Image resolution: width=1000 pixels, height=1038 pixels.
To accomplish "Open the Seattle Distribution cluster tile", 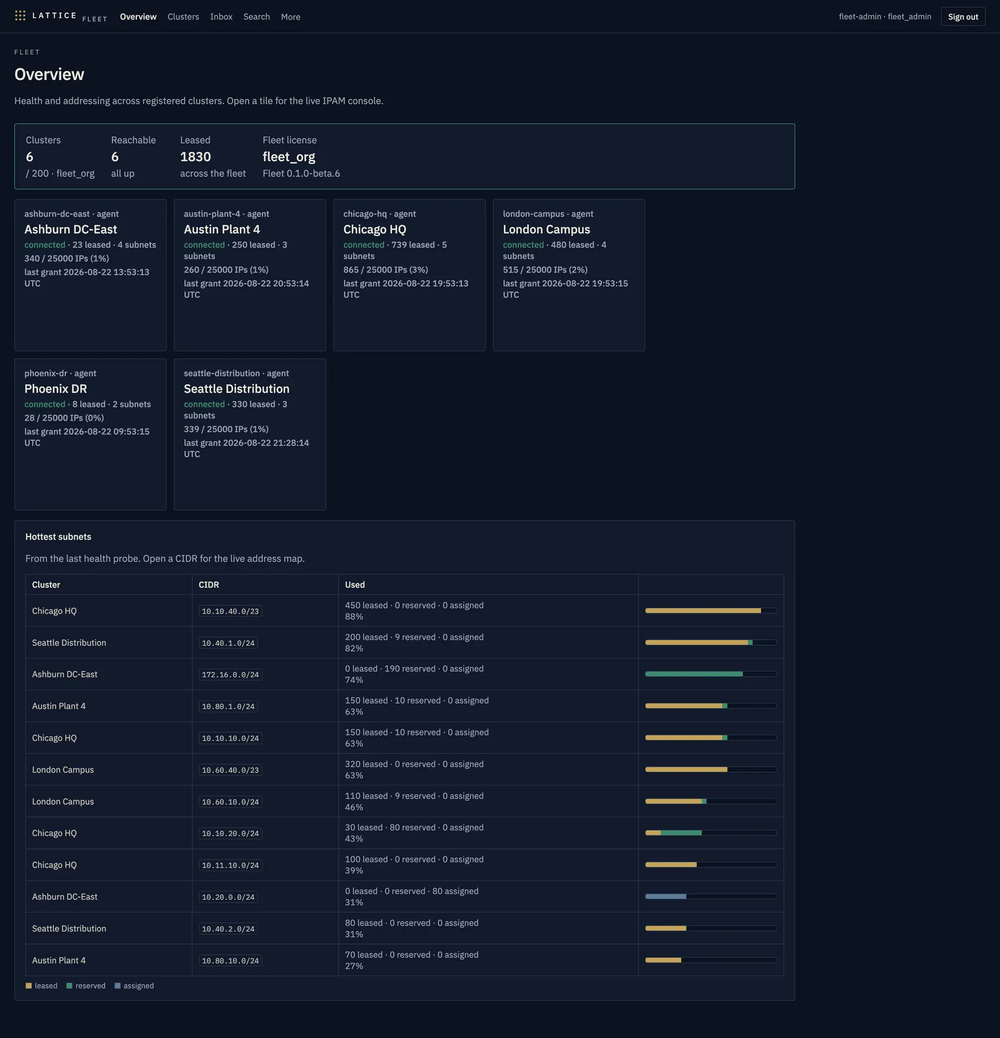I will (250, 434).
